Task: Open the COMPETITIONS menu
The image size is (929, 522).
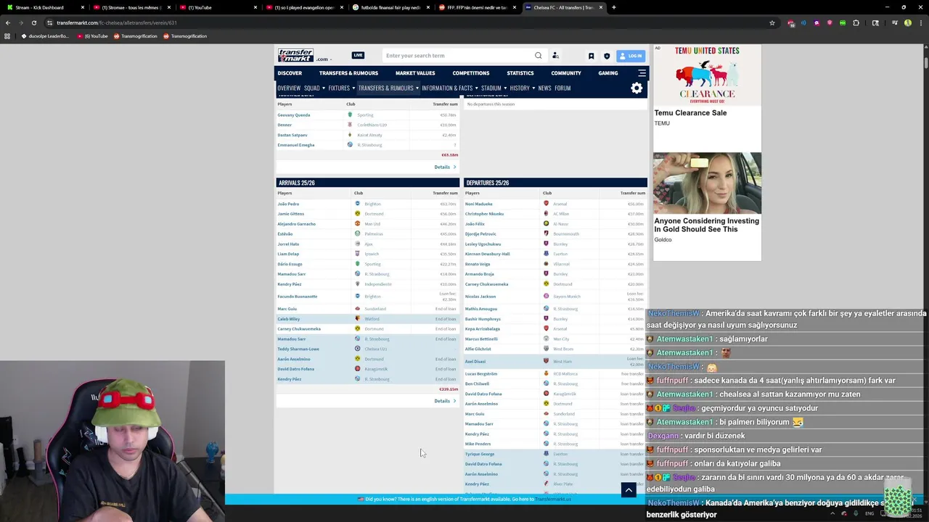Action: point(471,73)
